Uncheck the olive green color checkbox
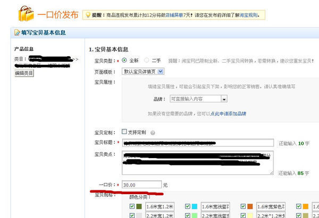319x218 pixels. coord(132,206)
